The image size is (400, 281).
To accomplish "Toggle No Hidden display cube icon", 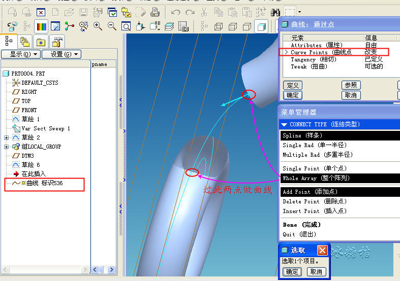I will click(247, 26).
